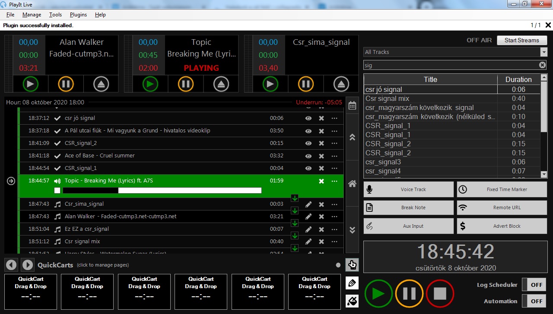Go to current track home icon
The height and width of the screenshot is (314, 553).
click(x=352, y=183)
